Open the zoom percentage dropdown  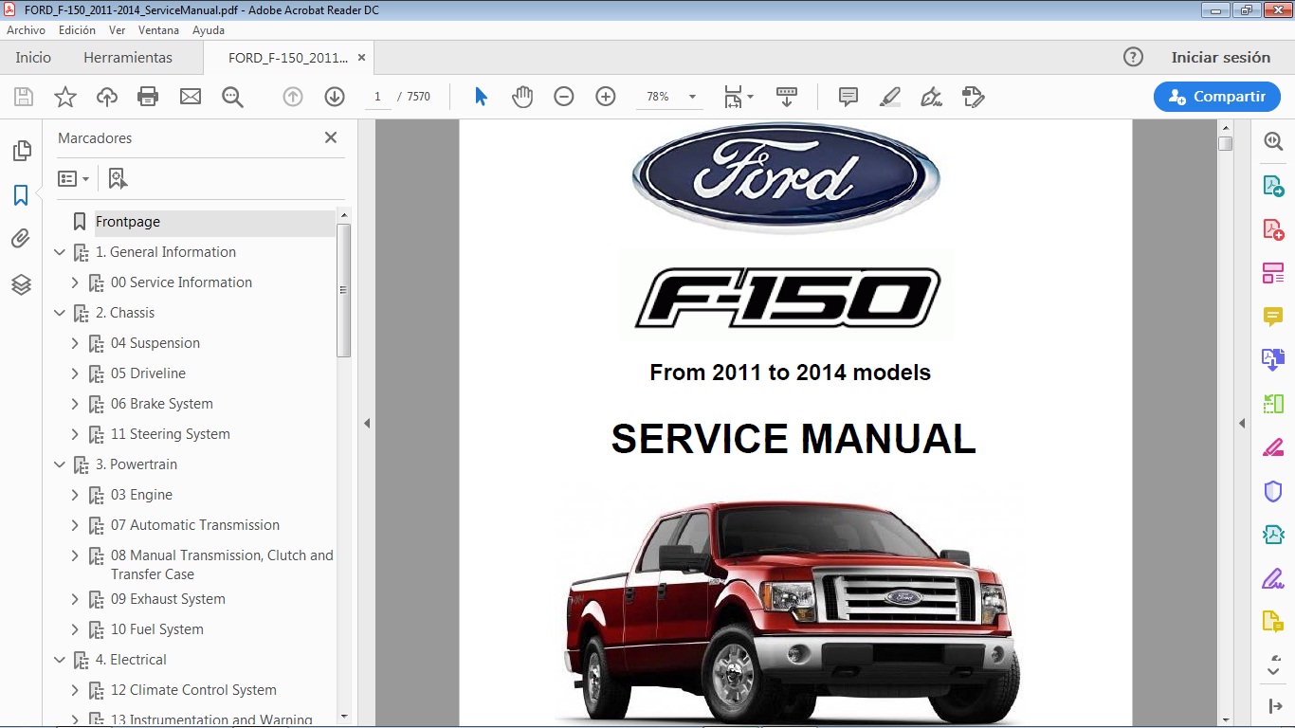pos(692,96)
